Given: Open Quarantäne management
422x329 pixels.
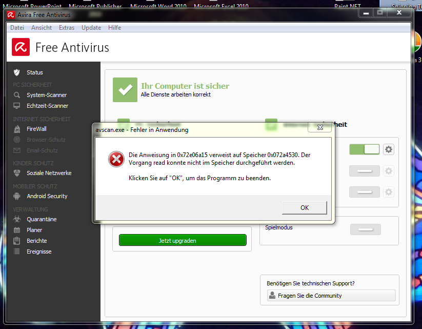Looking at the screenshot, I should point(42,219).
